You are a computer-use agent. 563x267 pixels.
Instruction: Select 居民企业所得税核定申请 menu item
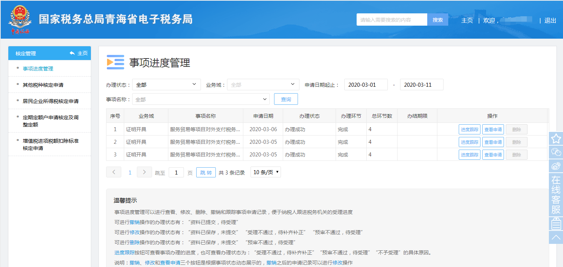click(x=51, y=101)
